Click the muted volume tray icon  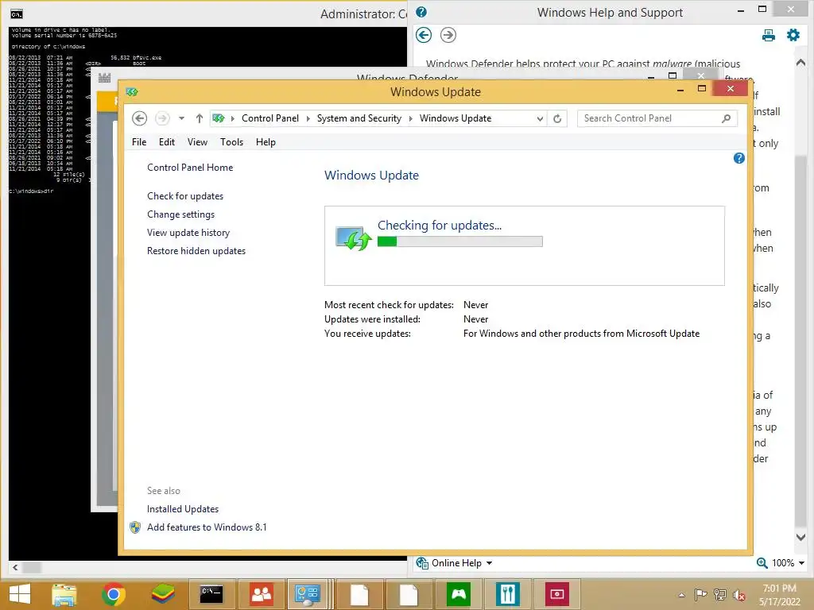tap(739, 595)
